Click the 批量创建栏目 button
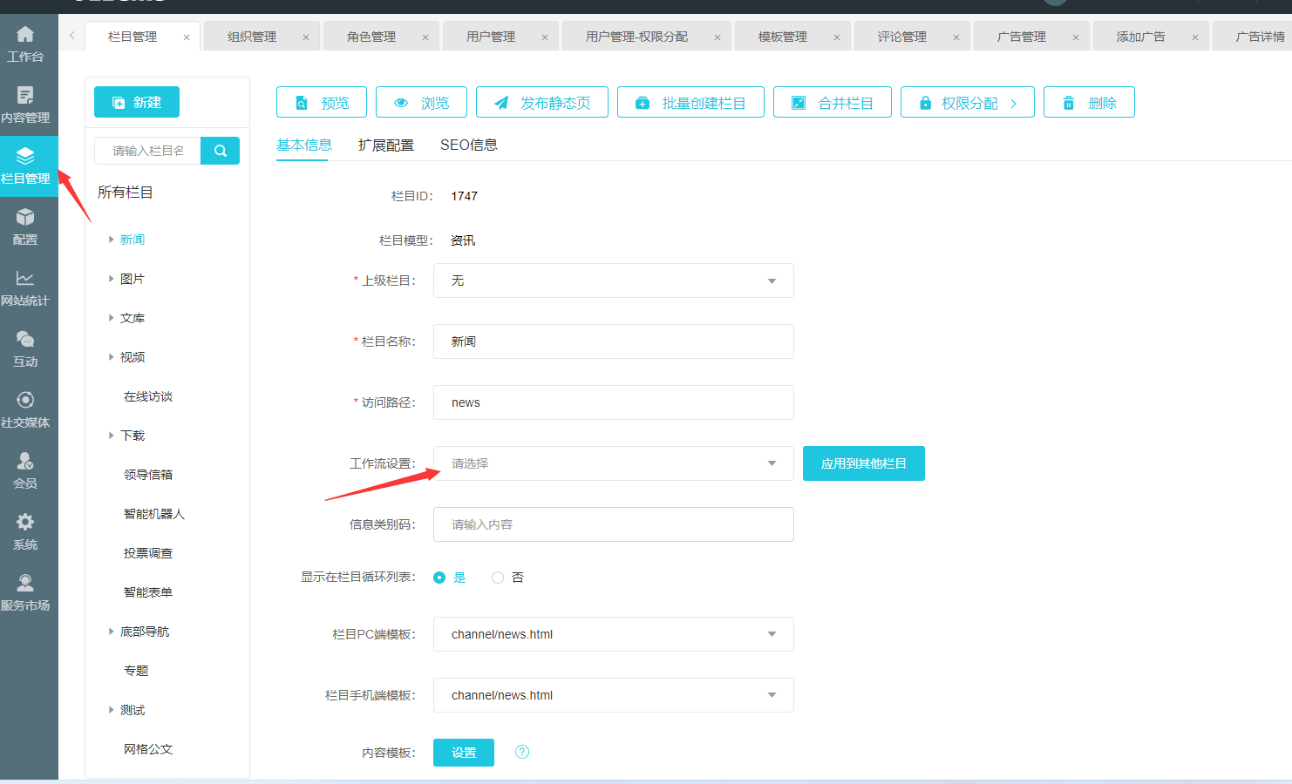The width and height of the screenshot is (1292, 784). [690, 102]
